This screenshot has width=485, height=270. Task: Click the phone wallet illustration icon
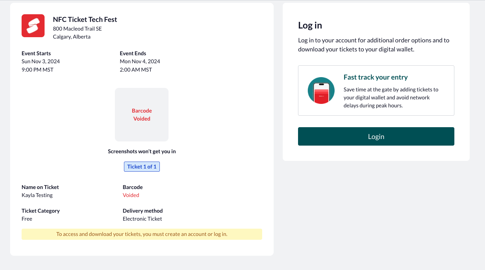pos(321,90)
